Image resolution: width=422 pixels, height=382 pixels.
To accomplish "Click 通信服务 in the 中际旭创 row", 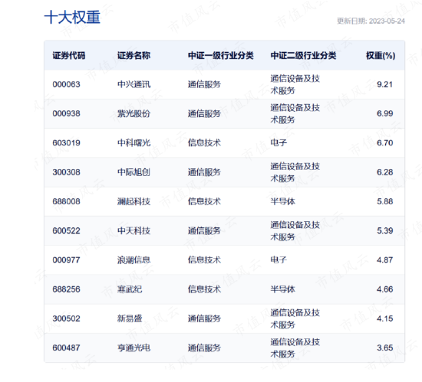I will coord(204,172).
